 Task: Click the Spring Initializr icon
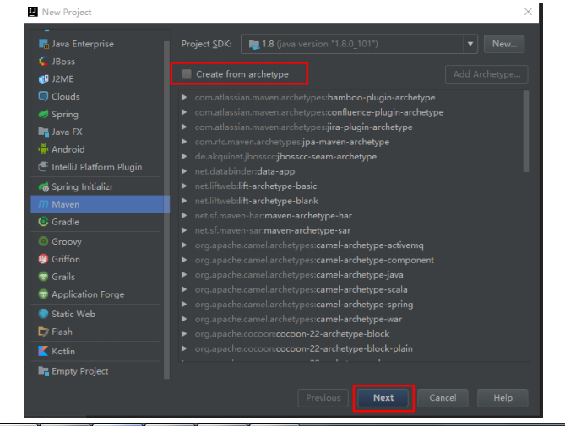tap(43, 186)
